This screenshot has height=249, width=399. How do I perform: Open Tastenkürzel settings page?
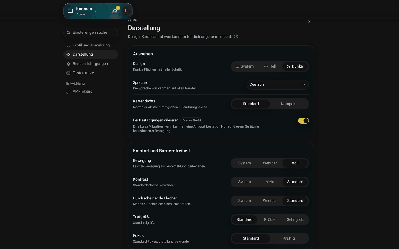91,73
